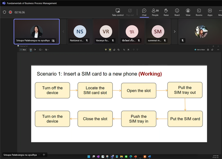This screenshot has height=159, width=222.
Task: Change the meeting View layout
Action: [188, 12]
